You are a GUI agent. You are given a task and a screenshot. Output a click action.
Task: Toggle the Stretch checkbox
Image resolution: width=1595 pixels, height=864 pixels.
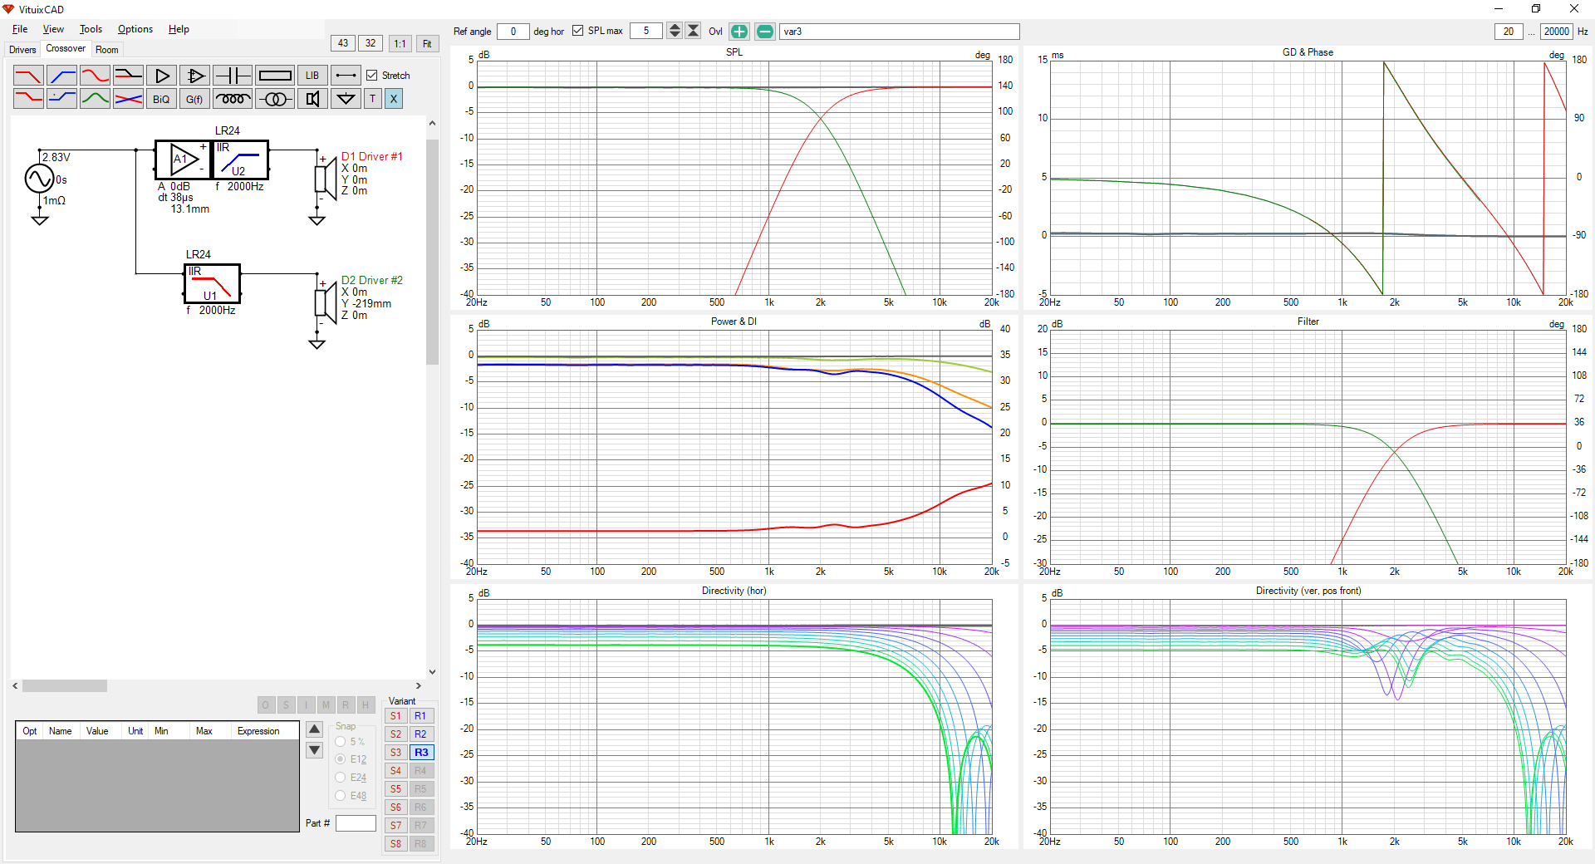pyautogui.click(x=372, y=76)
